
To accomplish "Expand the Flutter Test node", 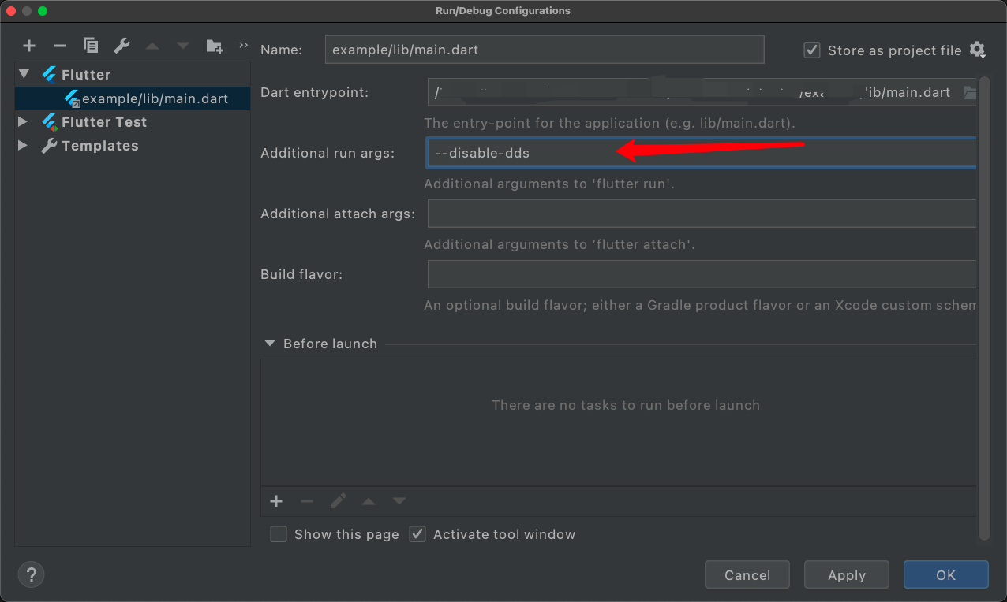I will 23,121.
